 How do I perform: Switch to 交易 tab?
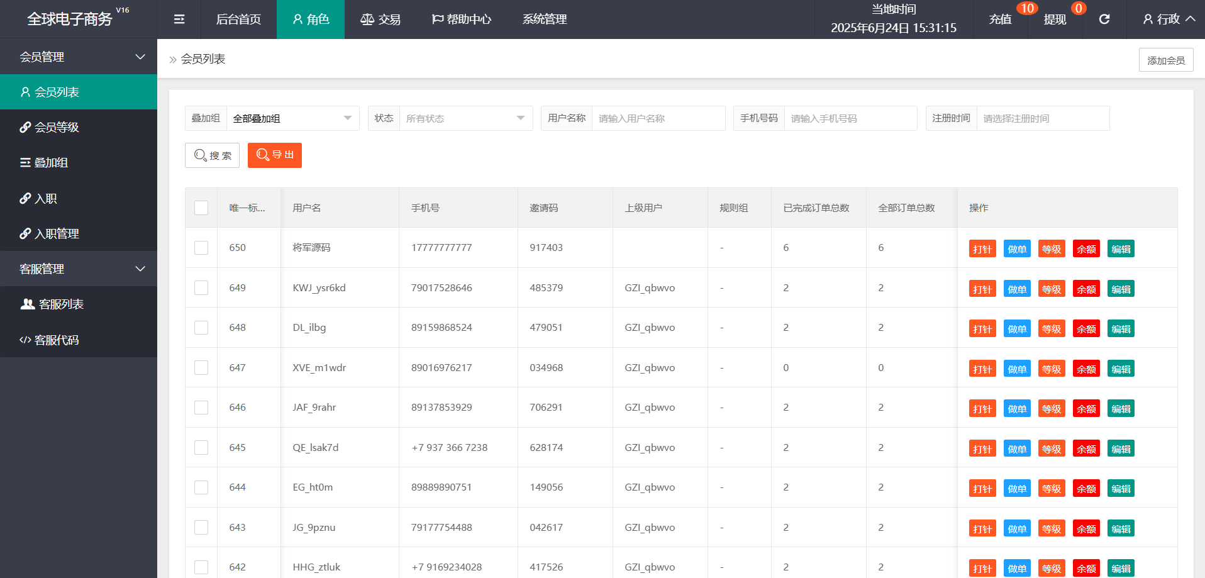[380, 19]
